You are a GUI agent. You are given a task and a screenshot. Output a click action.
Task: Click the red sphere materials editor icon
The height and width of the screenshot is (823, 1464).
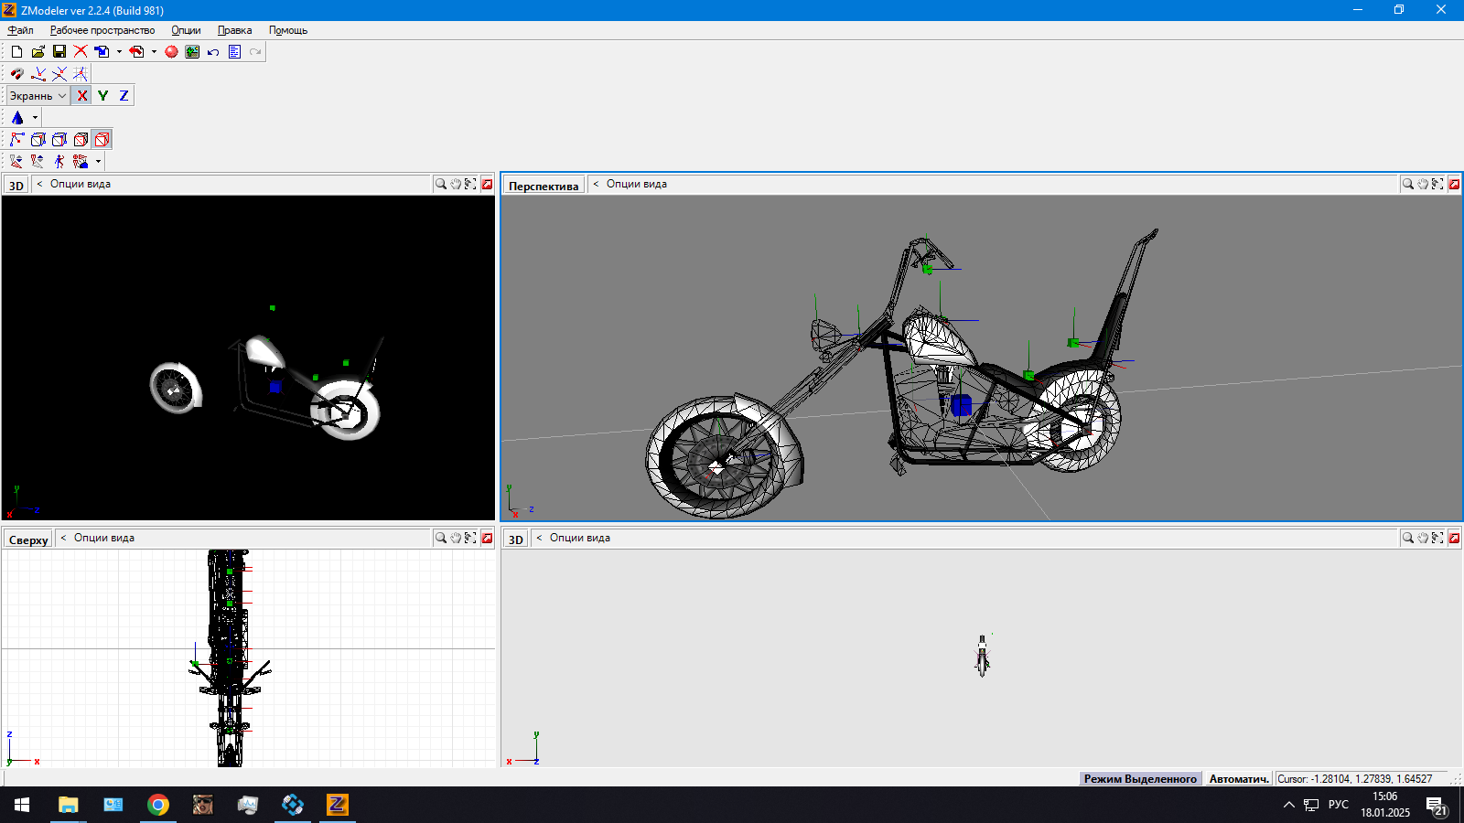171,52
